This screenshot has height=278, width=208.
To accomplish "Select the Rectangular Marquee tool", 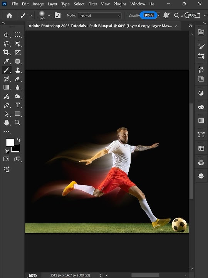I will pyautogui.click(x=17, y=35).
